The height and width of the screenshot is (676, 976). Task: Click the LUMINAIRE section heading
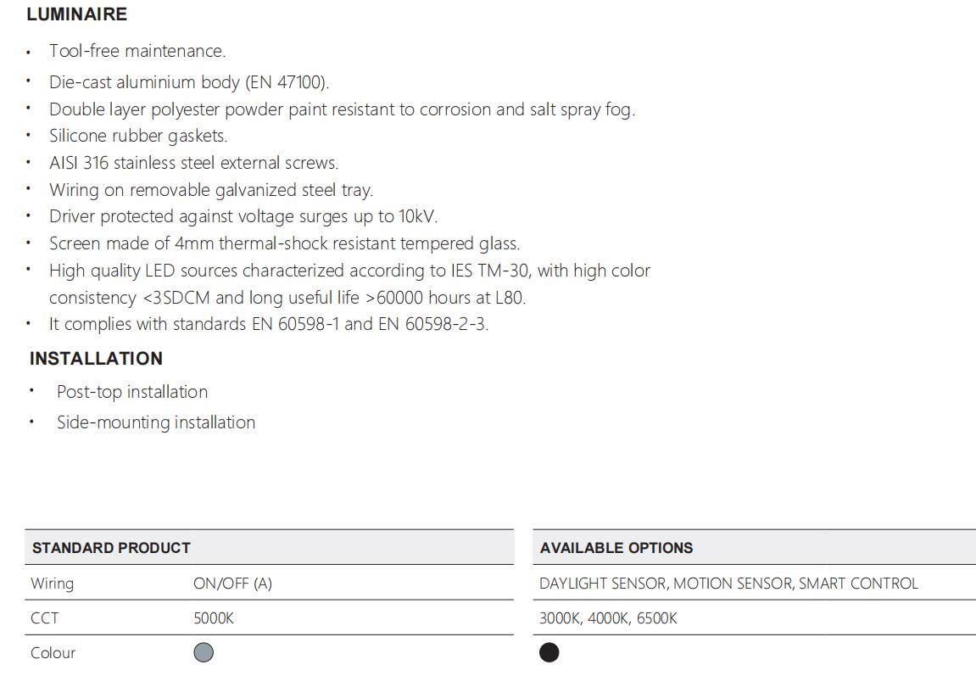pyautogui.click(x=76, y=14)
